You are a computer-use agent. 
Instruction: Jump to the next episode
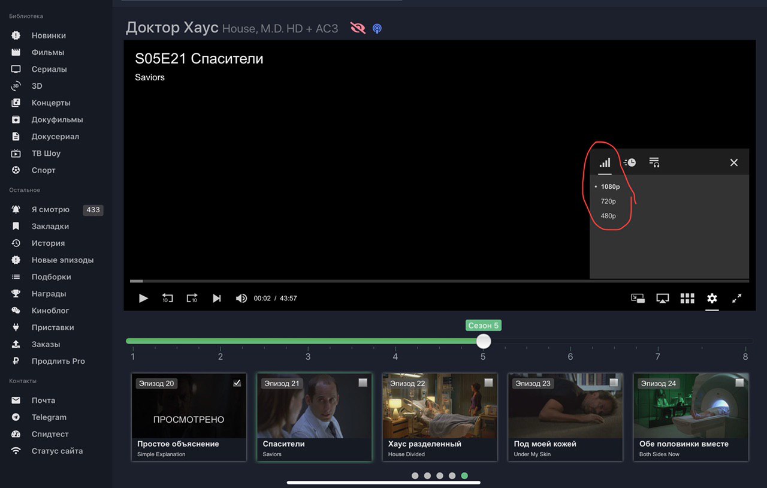coord(216,298)
